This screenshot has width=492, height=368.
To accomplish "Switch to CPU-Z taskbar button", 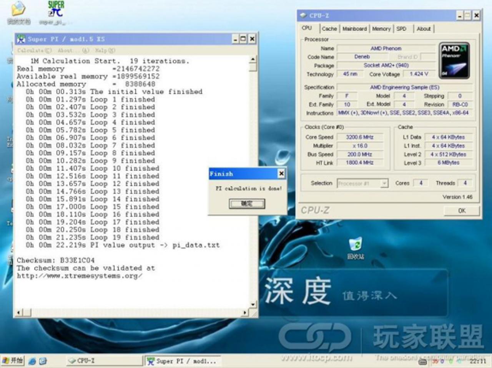I will point(103,361).
